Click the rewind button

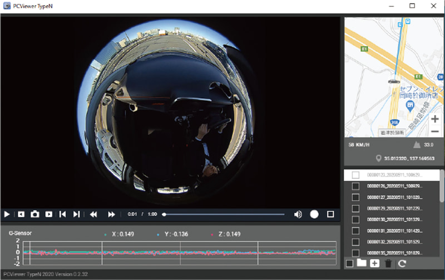coord(93,214)
